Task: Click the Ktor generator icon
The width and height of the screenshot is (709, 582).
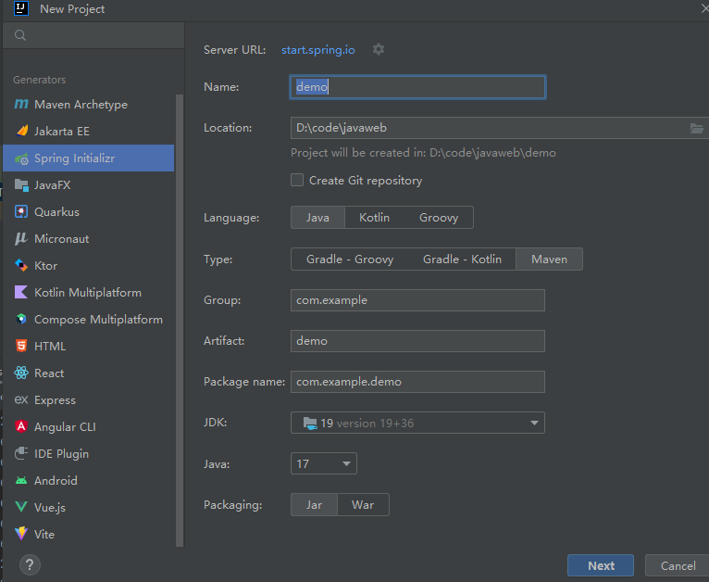Action: coord(21,266)
